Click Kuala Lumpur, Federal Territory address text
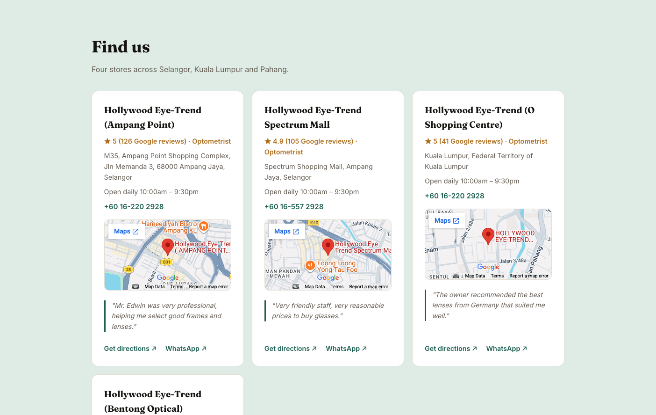 (x=479, y=161)
